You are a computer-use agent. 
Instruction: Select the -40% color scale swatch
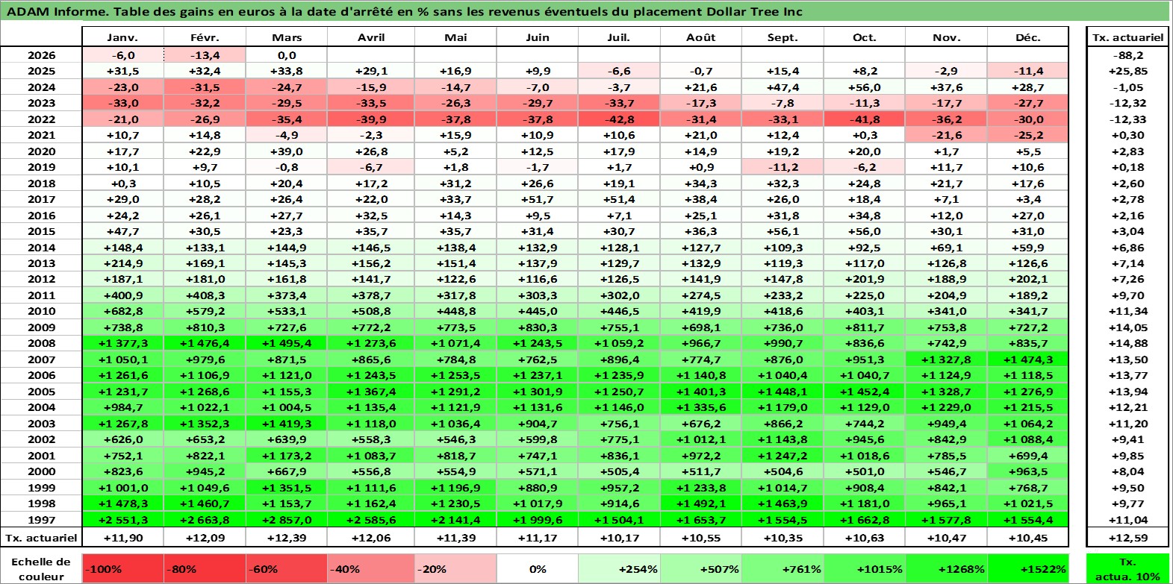point(371,568)
